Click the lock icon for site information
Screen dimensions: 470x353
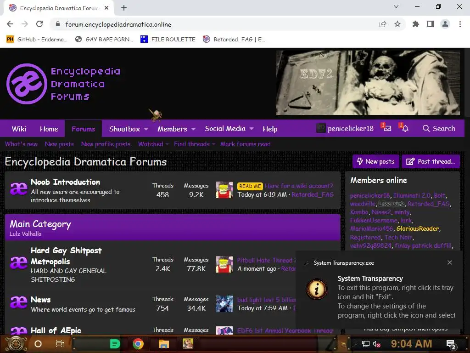58,24
